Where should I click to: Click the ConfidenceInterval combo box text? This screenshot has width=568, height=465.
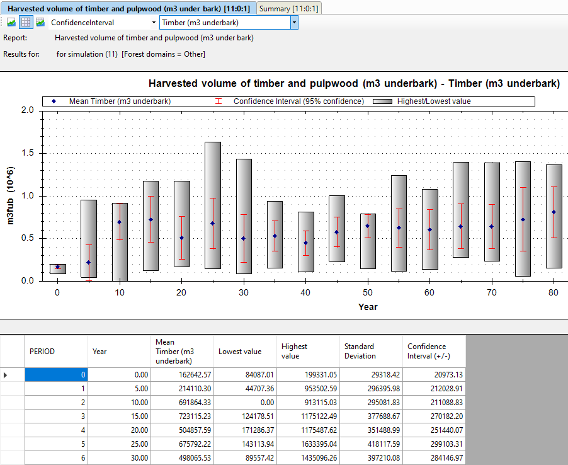tap(82, 23)
